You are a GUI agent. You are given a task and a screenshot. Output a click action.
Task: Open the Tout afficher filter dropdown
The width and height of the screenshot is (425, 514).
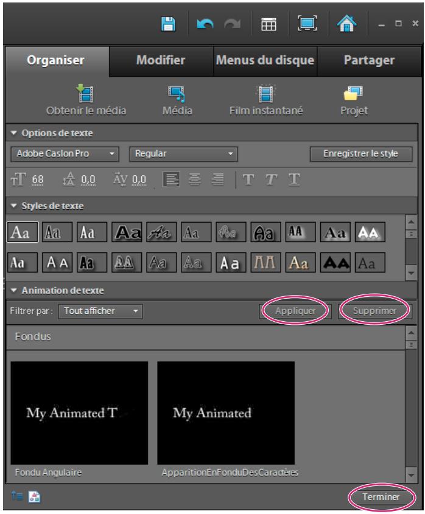[x=100, y=311]
